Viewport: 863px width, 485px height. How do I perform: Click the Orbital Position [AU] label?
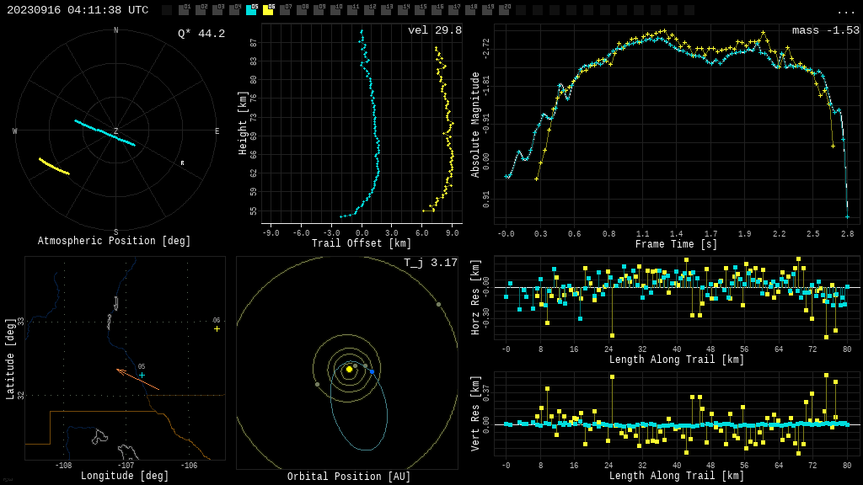[x=349, y=477]
